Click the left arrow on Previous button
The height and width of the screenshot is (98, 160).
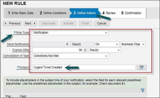coord(6,23)
